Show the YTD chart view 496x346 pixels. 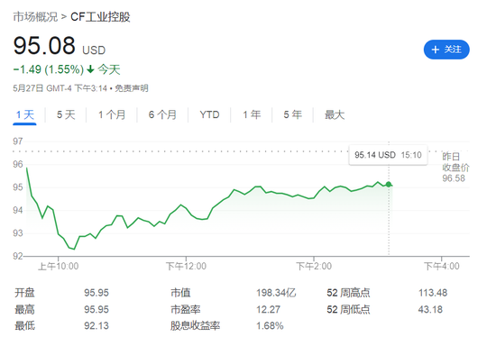click(x=209, y=114)
